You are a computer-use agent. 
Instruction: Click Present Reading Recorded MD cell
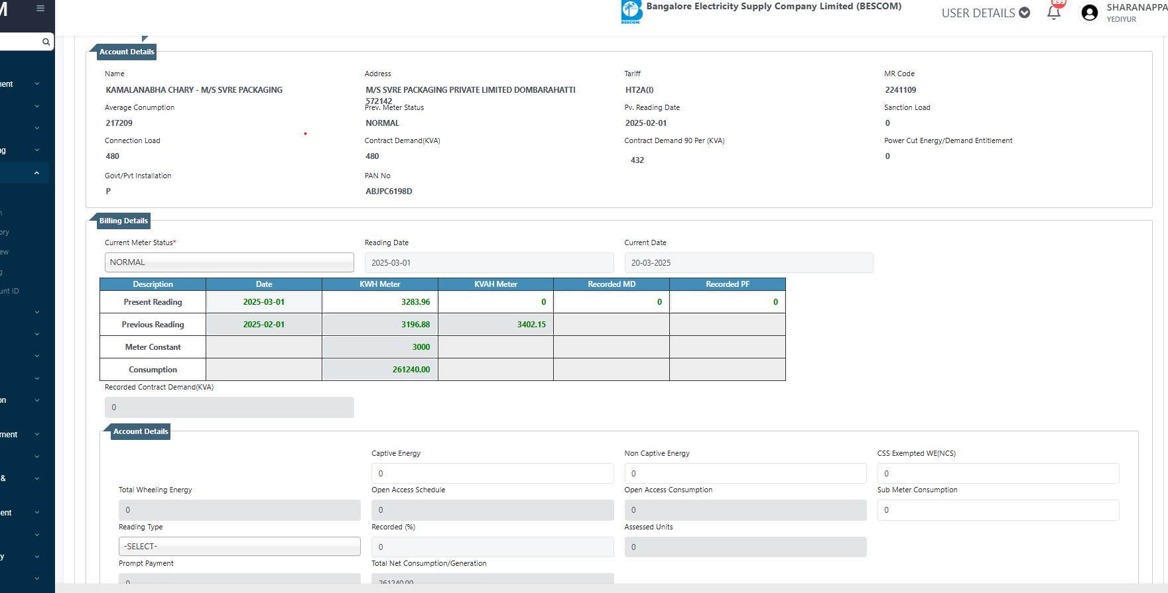point(612,302)
